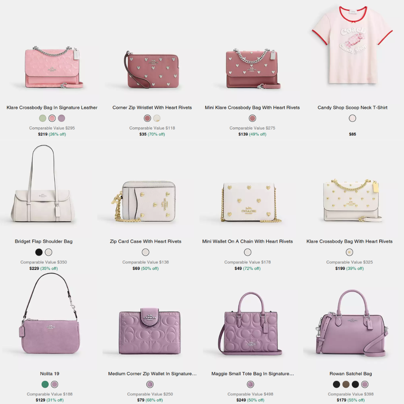Image resolution: width=404 pixels, height=404 pixels.
Task: Select green swatch for Klare Crossbody Signature Leather
Action: click(x=42, y=118)
